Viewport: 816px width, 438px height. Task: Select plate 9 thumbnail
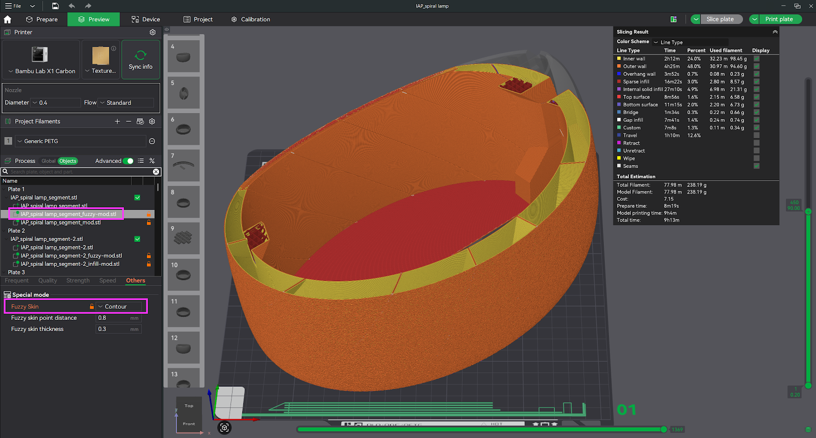(x=184, y=238)
